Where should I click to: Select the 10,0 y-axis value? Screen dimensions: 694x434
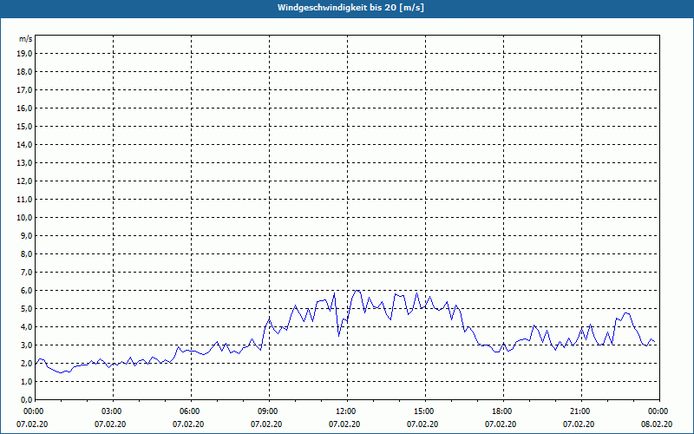pyautogui.click(x=24, y=218)
